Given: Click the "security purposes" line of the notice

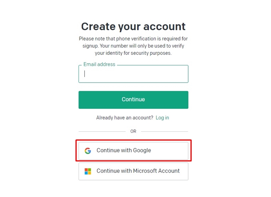Looking at the screenshot, I should click(x=133, y=53).
